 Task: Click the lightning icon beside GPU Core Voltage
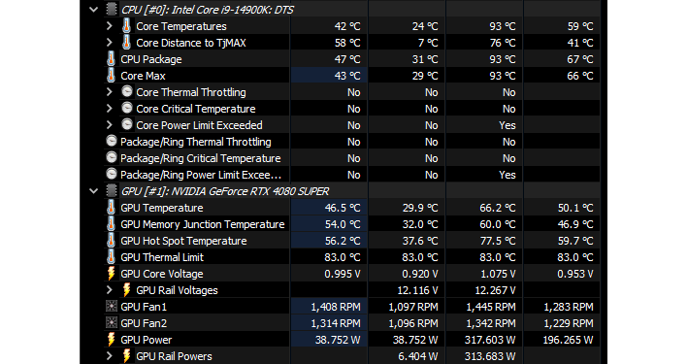click(x=112, y=274)
